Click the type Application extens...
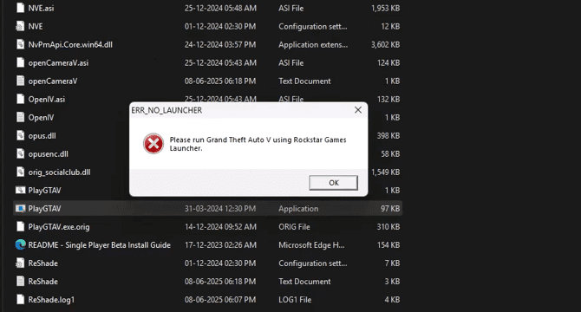581x312 pixels. [313, 45]
